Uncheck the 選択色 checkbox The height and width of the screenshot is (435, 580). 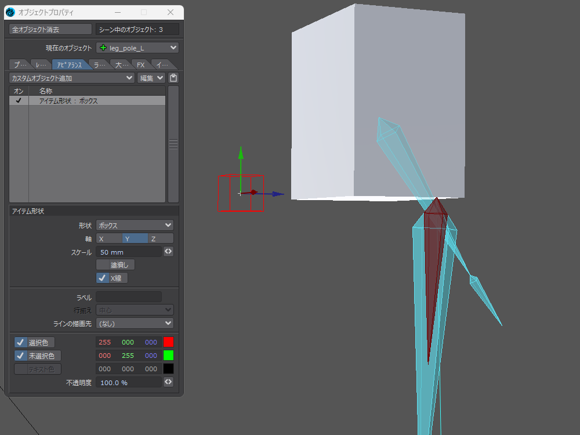20,342
